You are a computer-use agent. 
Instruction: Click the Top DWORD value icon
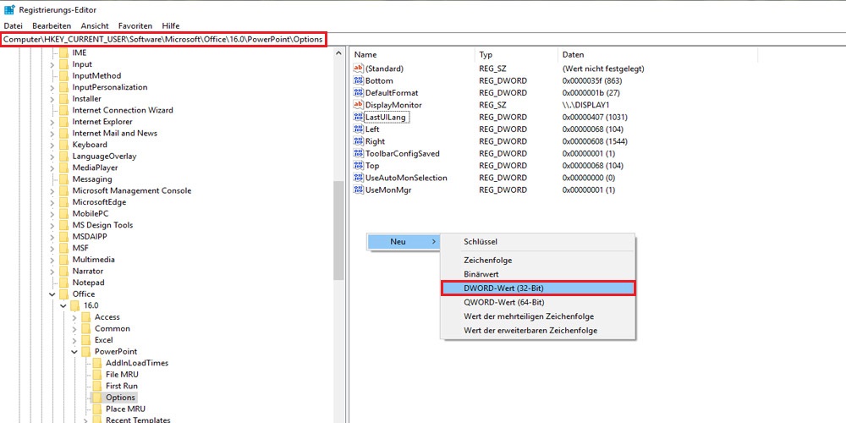[x=359, y=166]
